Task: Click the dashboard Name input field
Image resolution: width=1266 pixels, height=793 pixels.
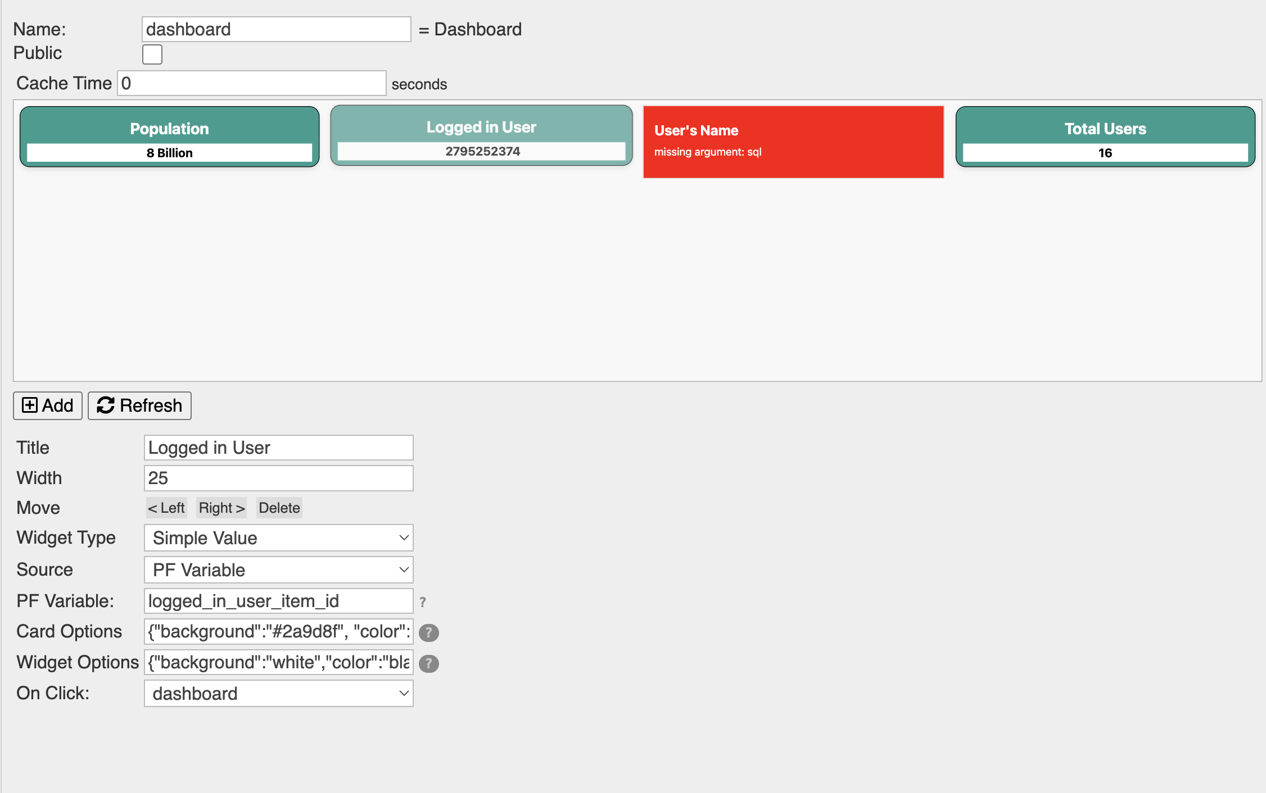Action: pyautogui.click(x=276, y=29)
